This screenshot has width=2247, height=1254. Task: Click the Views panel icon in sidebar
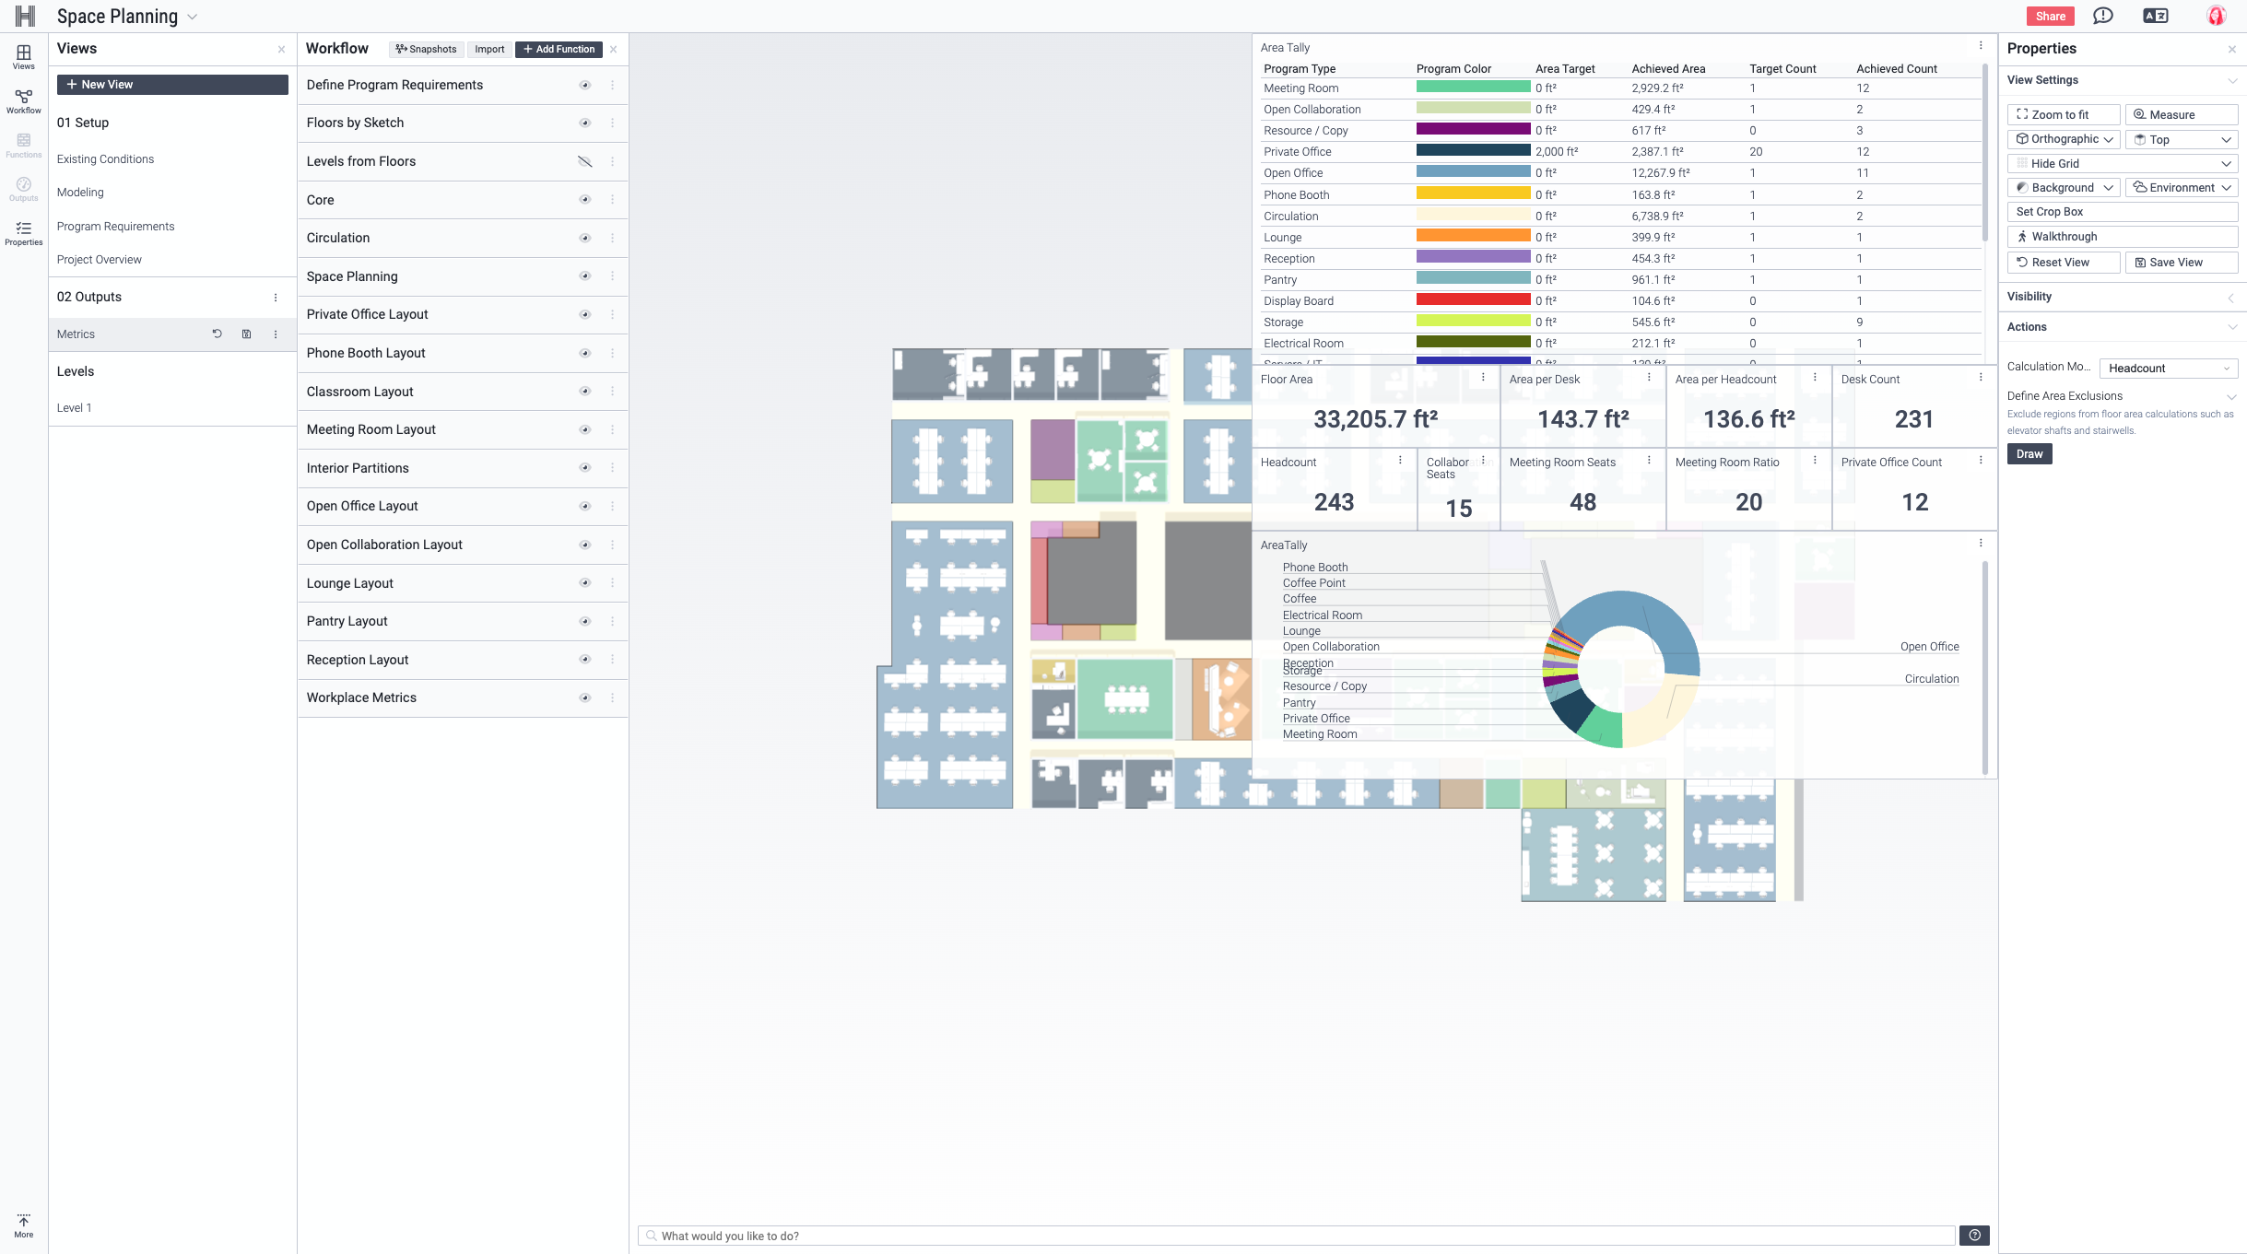[21, 55]
